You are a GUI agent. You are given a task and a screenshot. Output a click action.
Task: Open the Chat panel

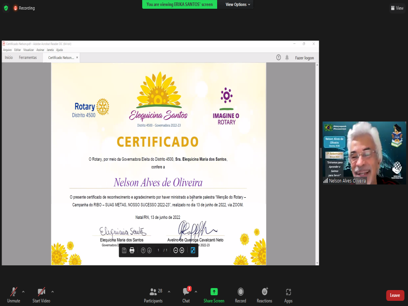coord(186,295)
